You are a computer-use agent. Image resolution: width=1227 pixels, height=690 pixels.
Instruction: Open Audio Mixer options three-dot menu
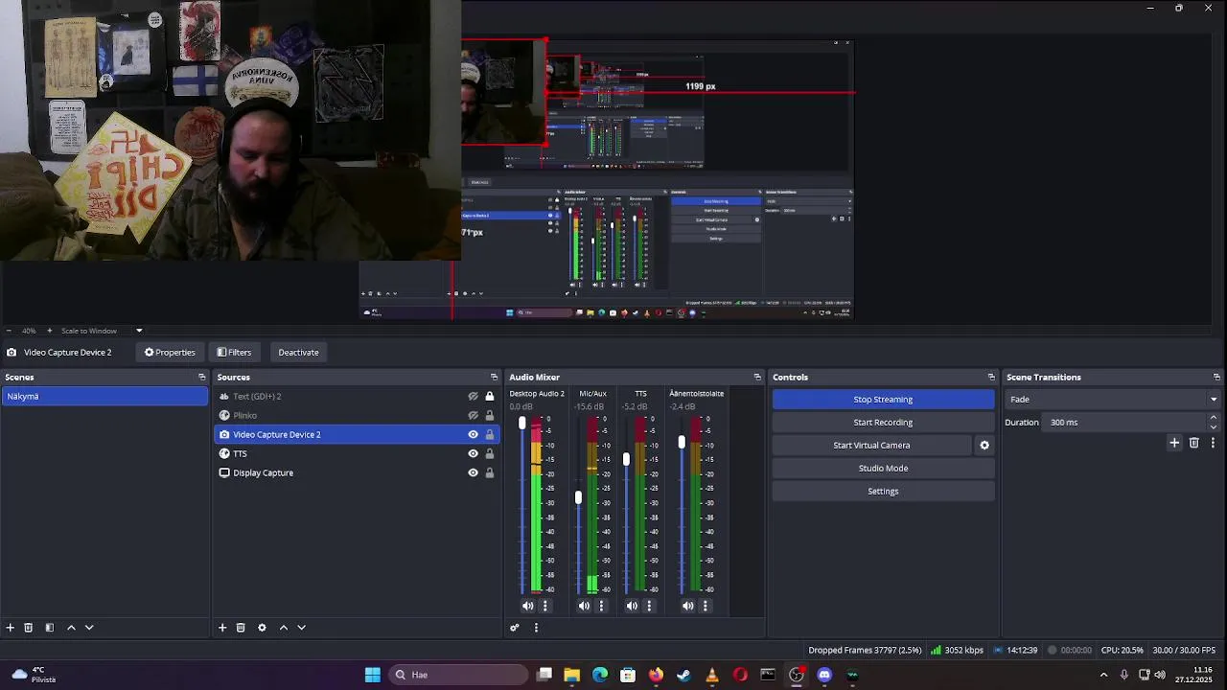[536, 628]
